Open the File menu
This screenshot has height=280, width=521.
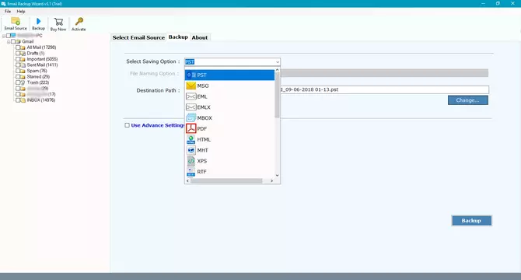tap(8, 12)
